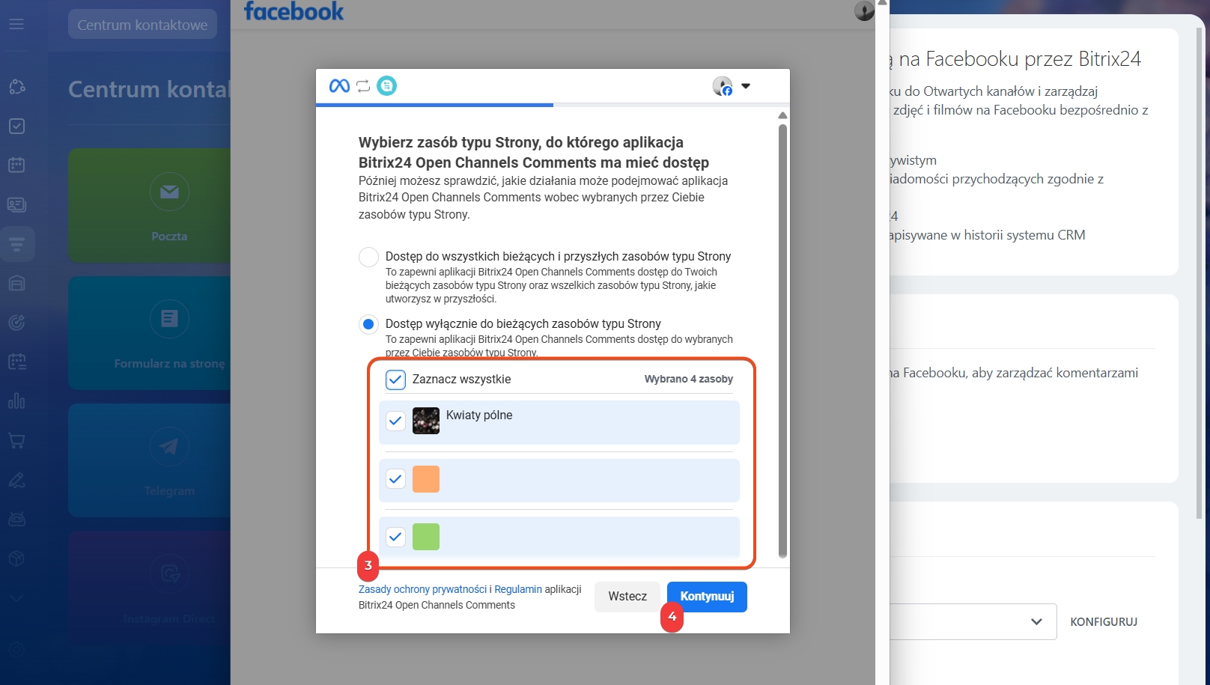Open the robot automation icon in sidebar
The image size is (1210, 685).
(x=16, y=519)
